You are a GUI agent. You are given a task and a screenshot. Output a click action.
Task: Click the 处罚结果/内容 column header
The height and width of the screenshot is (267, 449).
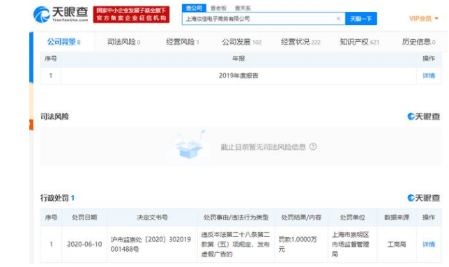click(x=301, y=218)
